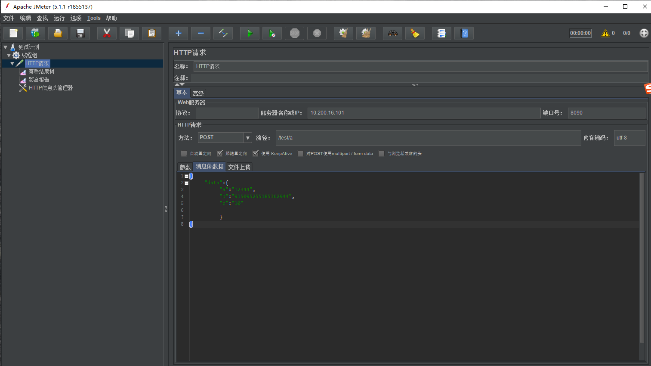The width and height of the screenshot is (651, 366).
Task: Open the 编辑 menu
Action: 25,18
